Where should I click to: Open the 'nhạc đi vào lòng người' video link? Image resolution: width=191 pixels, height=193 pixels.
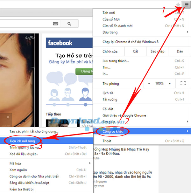click(x=122, y=175)
